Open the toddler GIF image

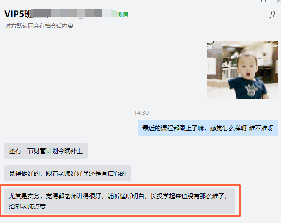pyautogui.click(x=243, y=69)
